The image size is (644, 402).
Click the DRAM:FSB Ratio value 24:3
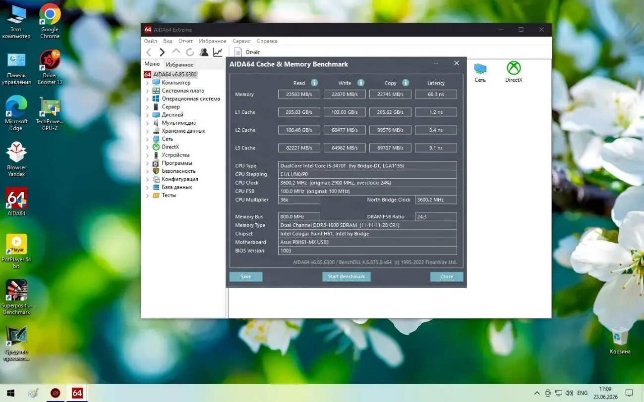click(436, 216)
